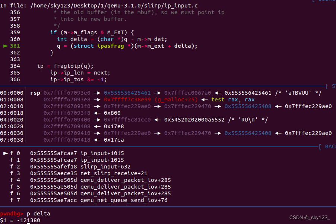Click line 365 'ip->ip_len = next;'
The width and height of the screenshot is (336, 224).
click(80, 73)
